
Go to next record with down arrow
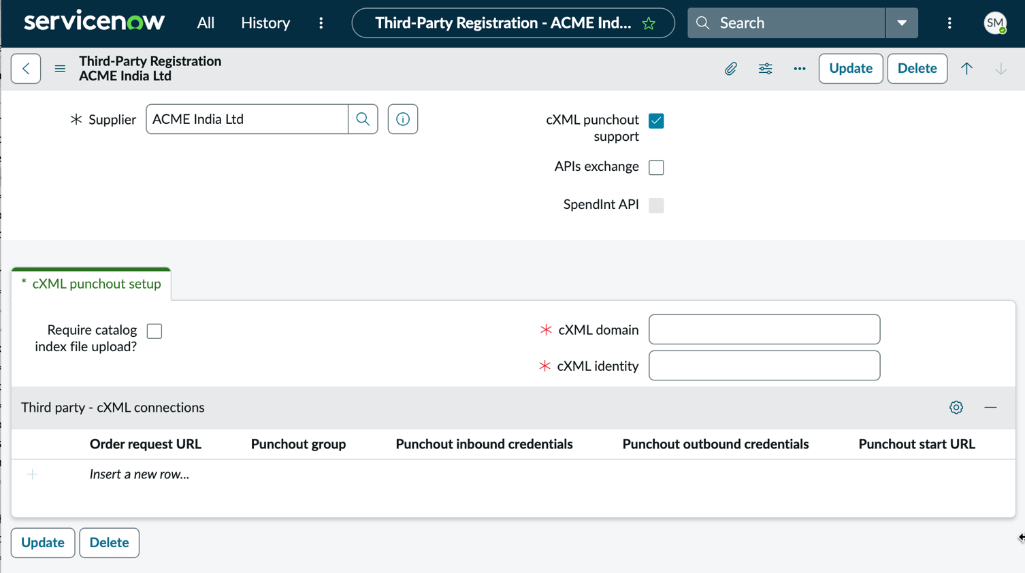[x=1000, y=69]
